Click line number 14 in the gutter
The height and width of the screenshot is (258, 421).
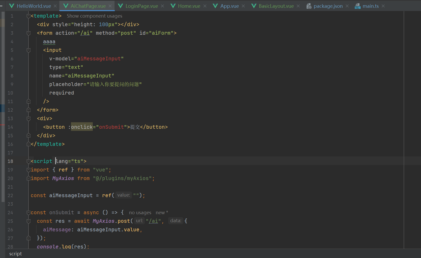[10, 127]
